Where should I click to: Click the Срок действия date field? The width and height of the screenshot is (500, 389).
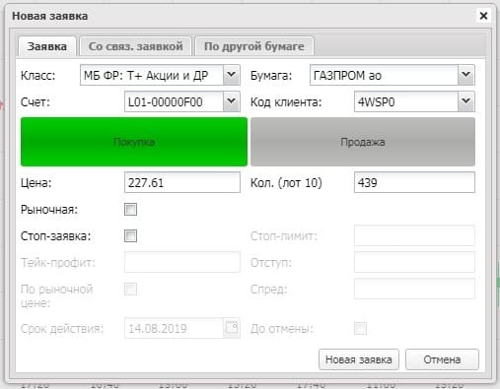click(175, 328)
